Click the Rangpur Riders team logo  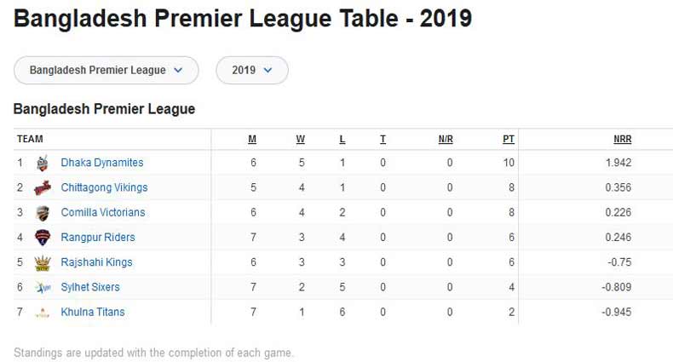tap(42, 238)
